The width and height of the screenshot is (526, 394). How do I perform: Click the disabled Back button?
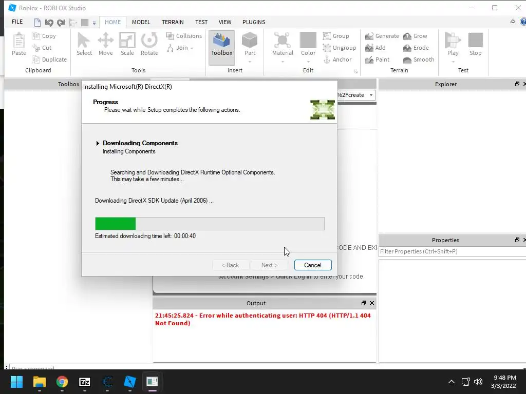coord(231,265)
